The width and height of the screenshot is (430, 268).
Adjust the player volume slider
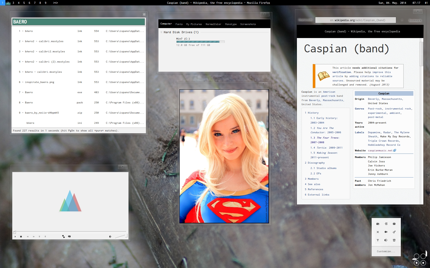pos(121,236)
